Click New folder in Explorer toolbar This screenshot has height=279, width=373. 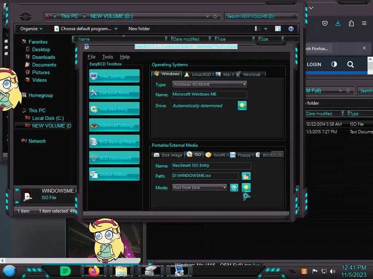click(139, 29)
